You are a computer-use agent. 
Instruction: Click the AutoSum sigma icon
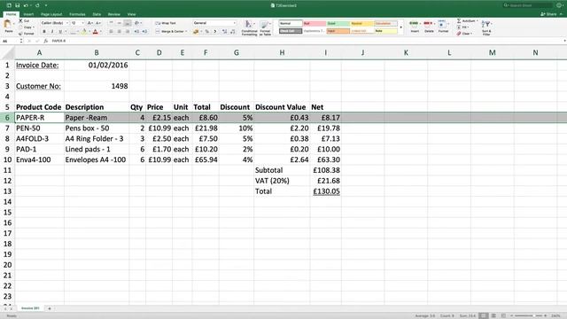[459, 20]
